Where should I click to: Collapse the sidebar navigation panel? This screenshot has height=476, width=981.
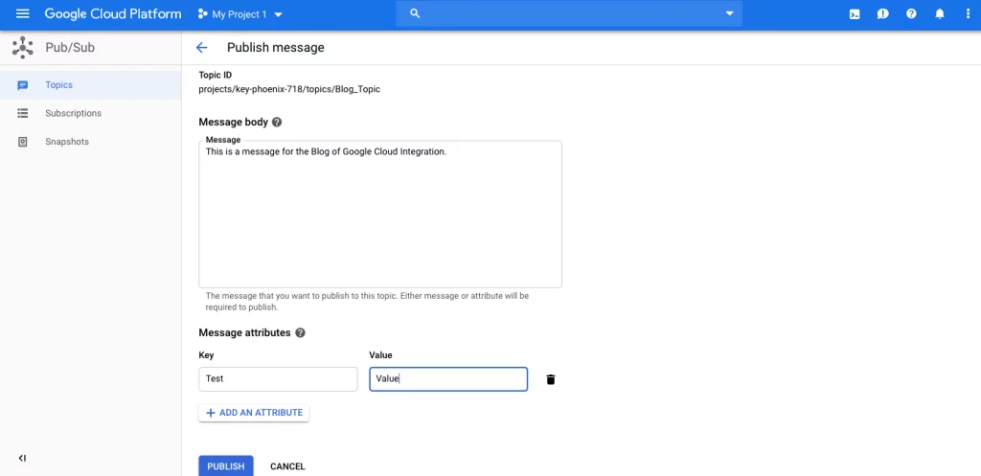point(23,458)
